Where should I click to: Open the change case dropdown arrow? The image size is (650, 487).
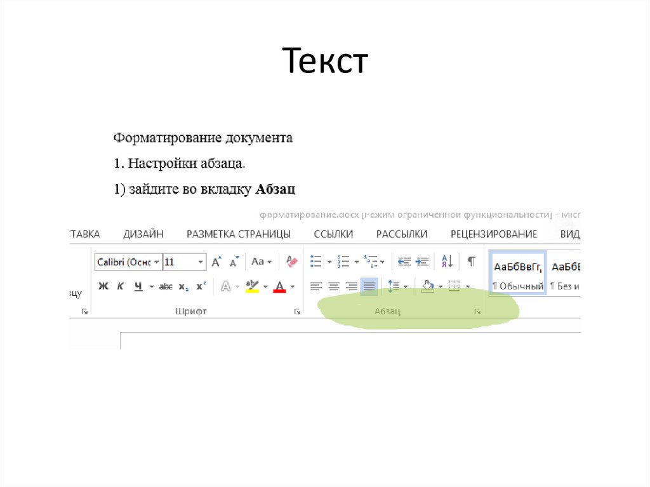pyautogui.click(x=269, y=262)
